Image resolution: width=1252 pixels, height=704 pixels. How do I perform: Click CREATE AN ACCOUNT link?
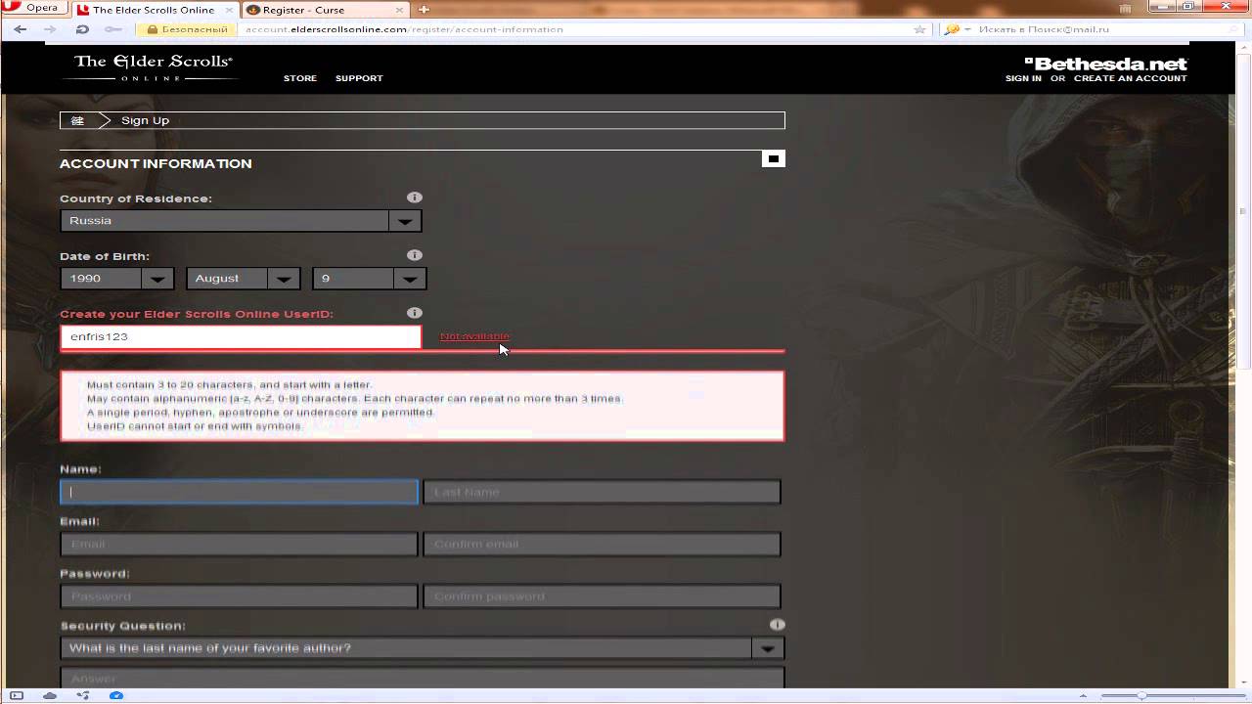[x=1130, y=78]
